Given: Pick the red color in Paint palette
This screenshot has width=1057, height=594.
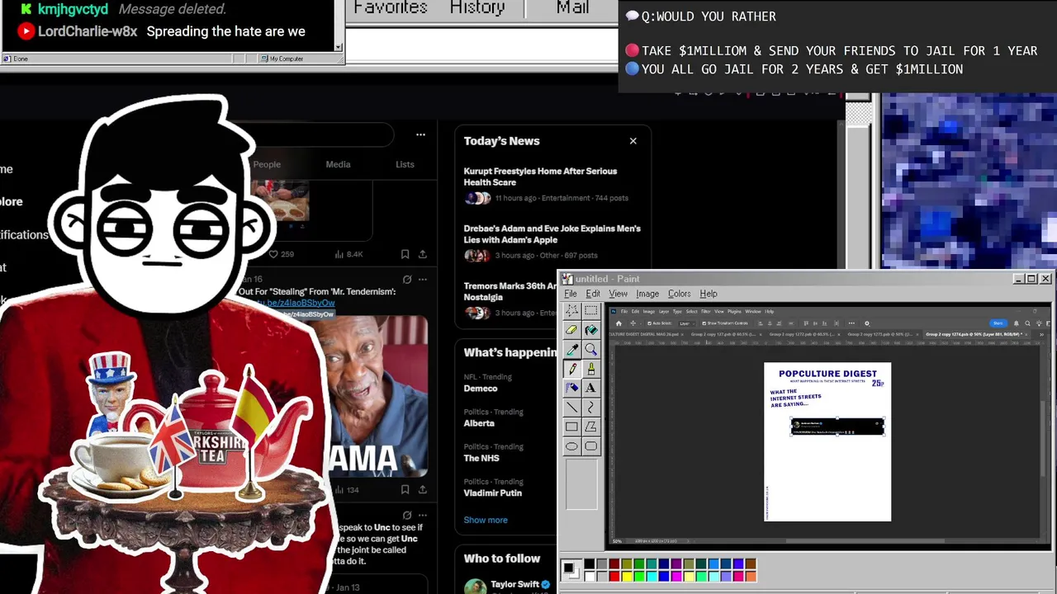Looking at the screenshot, I should pyautogui.click(x=614, y=576).
